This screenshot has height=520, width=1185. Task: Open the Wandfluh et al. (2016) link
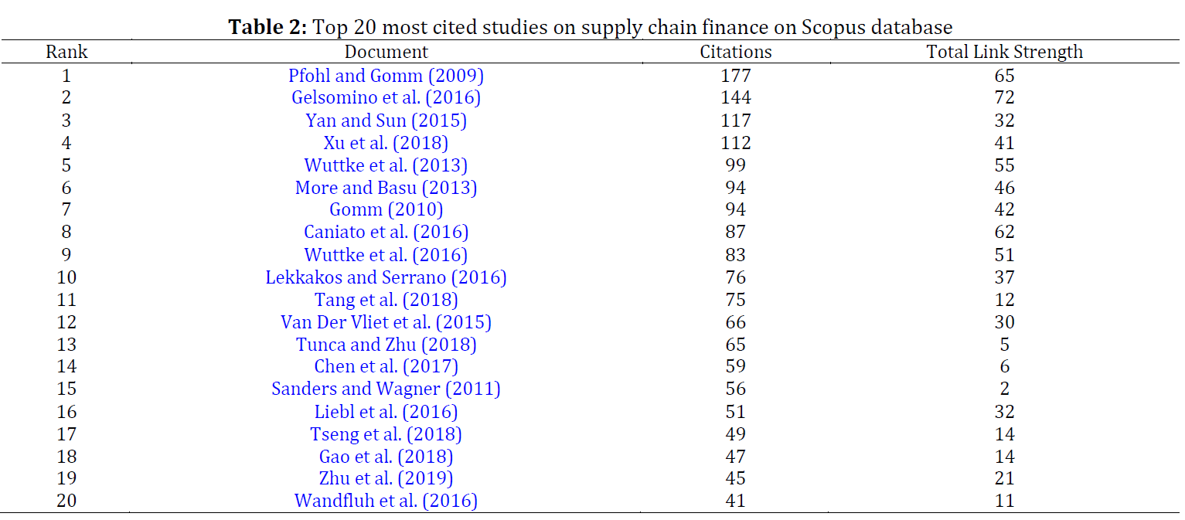(386, 501)
